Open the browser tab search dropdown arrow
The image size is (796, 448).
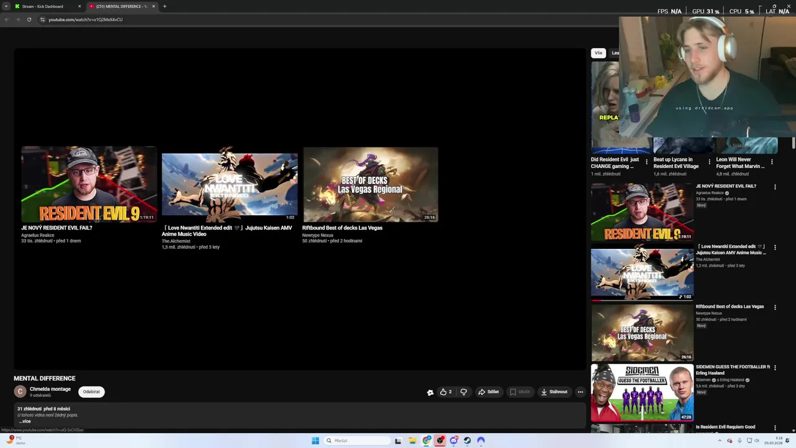pyautogui.click(x=6, y=6)
